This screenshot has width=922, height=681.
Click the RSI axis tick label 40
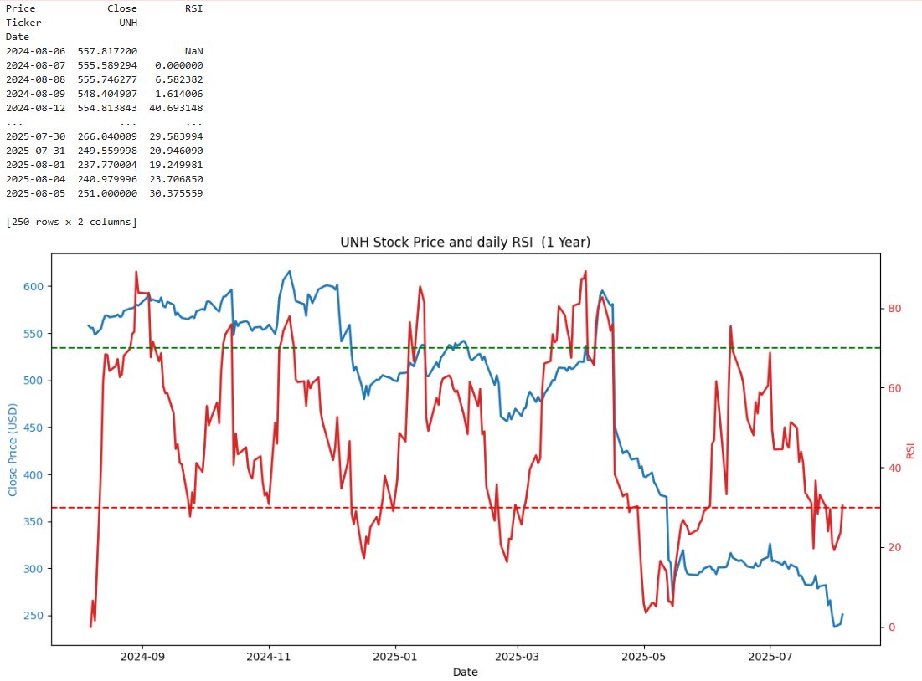tap(894, 469)
